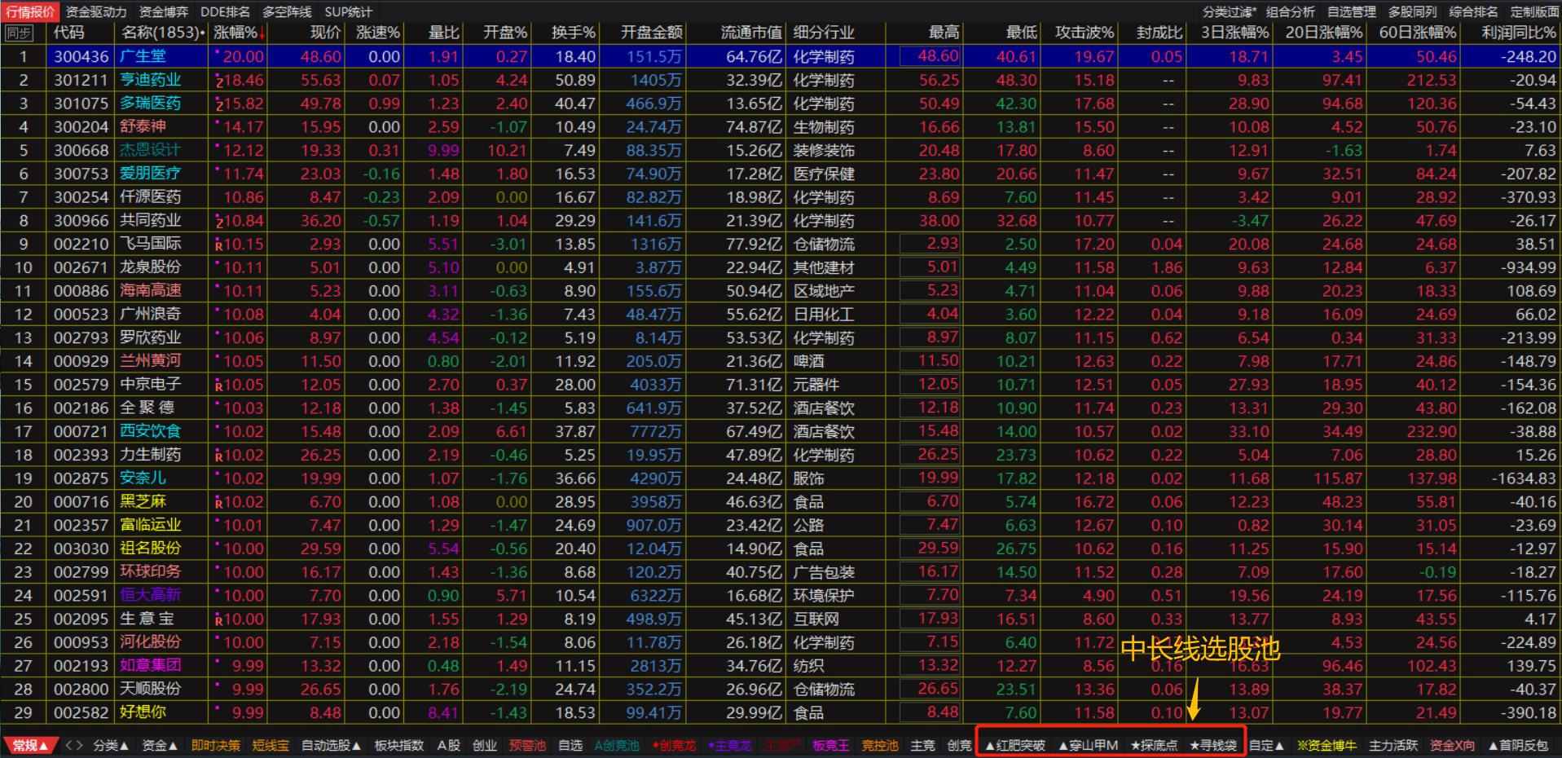
Task: Select the 主力活跃 bottom tab
Action: pos(1393,745)
